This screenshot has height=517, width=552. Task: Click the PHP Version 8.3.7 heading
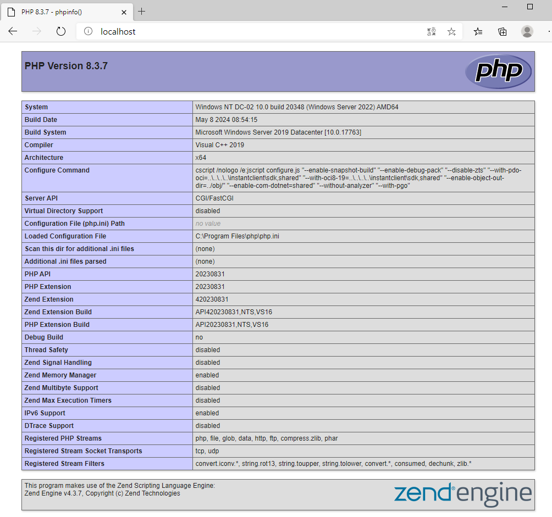(x=66, y=66)
